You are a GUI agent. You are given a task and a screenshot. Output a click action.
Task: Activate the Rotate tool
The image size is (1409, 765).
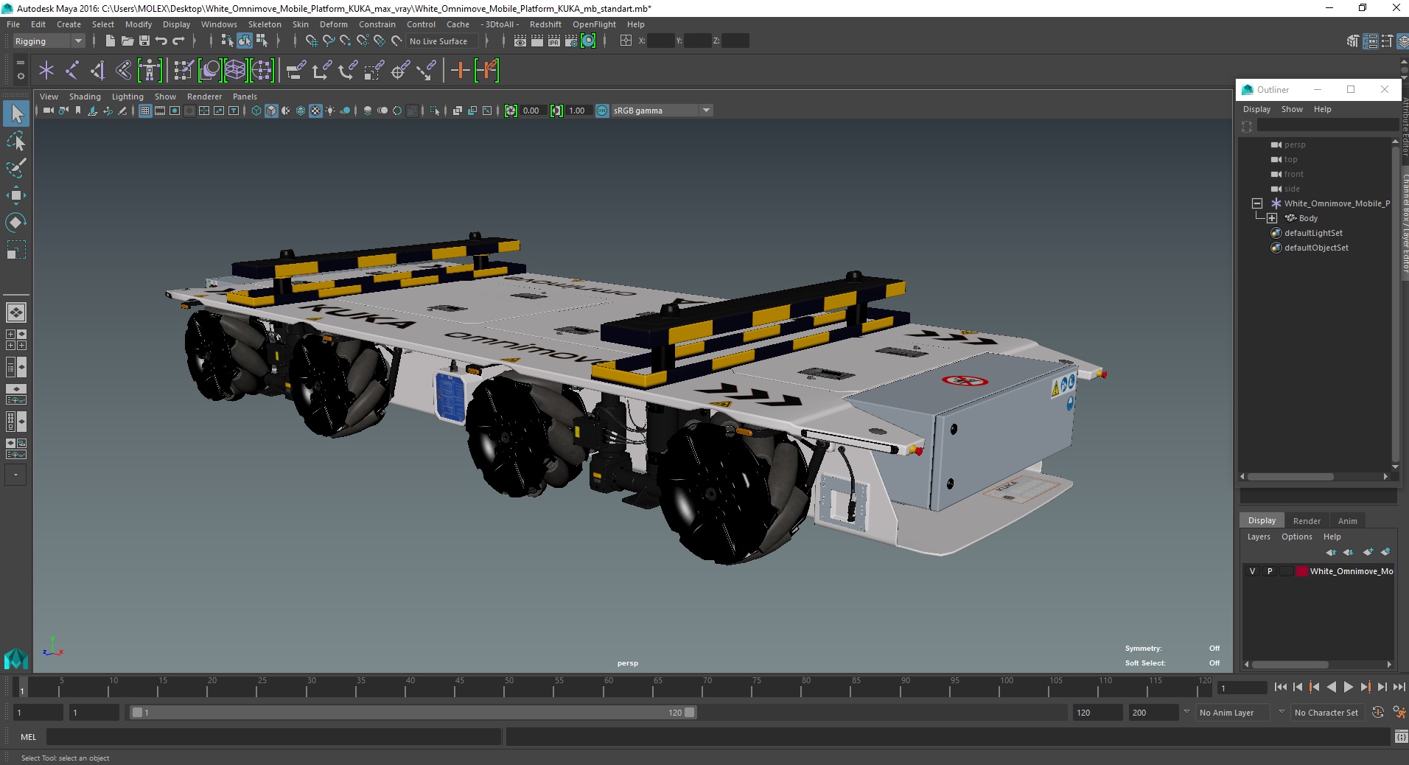click(x=16, y=223)
